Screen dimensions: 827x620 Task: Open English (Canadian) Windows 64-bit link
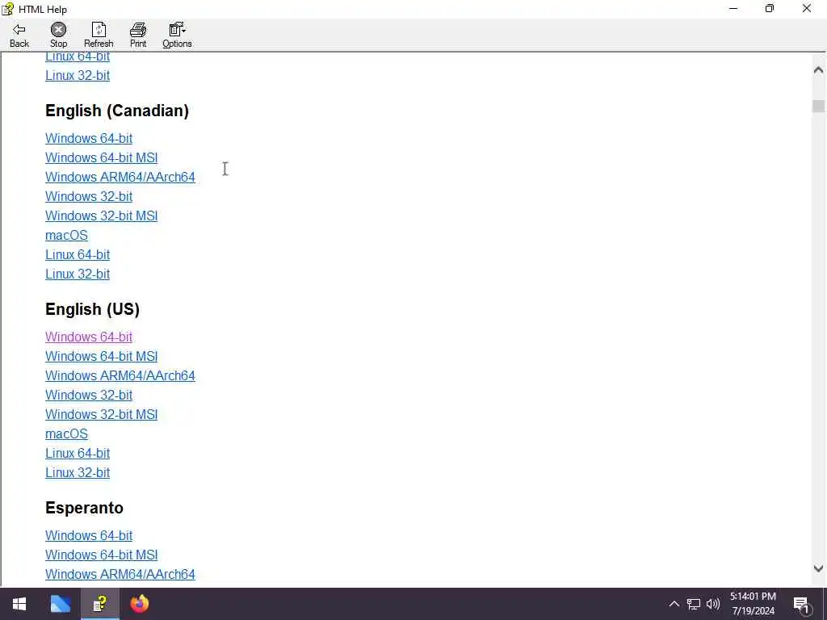89,138
